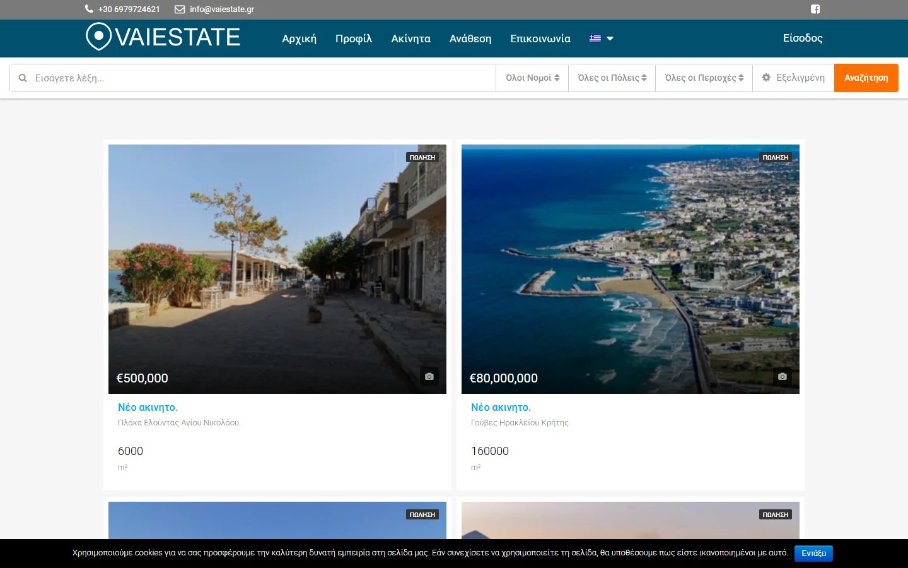Open Νέο ακινητο link for Γούβες Ηρακλείου
The width and height of the screenshot is (908, 568).
click(x=501, y=407)
